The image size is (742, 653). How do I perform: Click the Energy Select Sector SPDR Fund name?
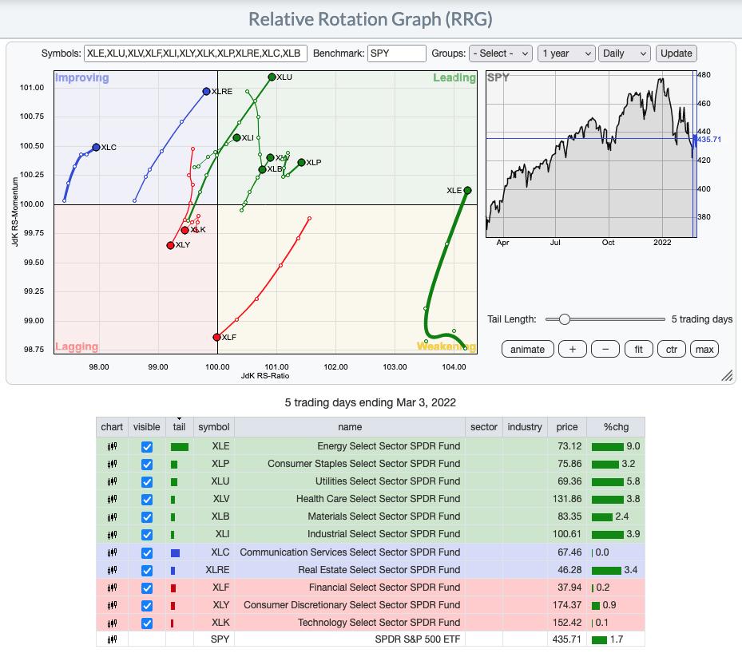point(388,446)
